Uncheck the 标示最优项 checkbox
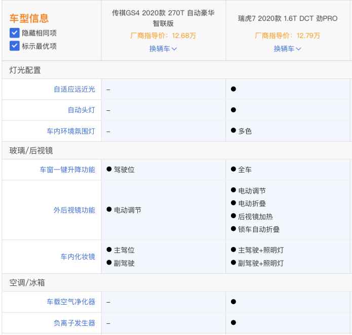Screen dimensions: 352x335 (15, 46)
